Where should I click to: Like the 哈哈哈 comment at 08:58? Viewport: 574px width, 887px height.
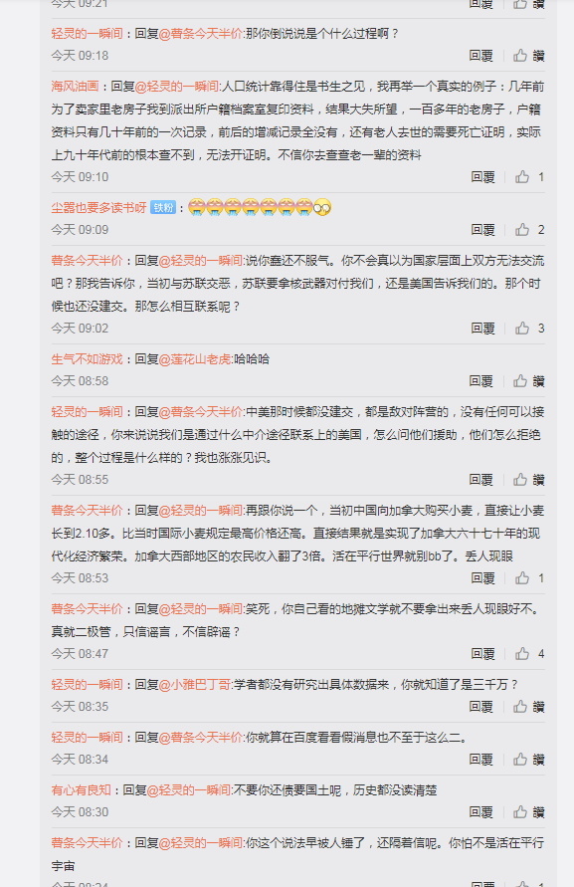520,380
